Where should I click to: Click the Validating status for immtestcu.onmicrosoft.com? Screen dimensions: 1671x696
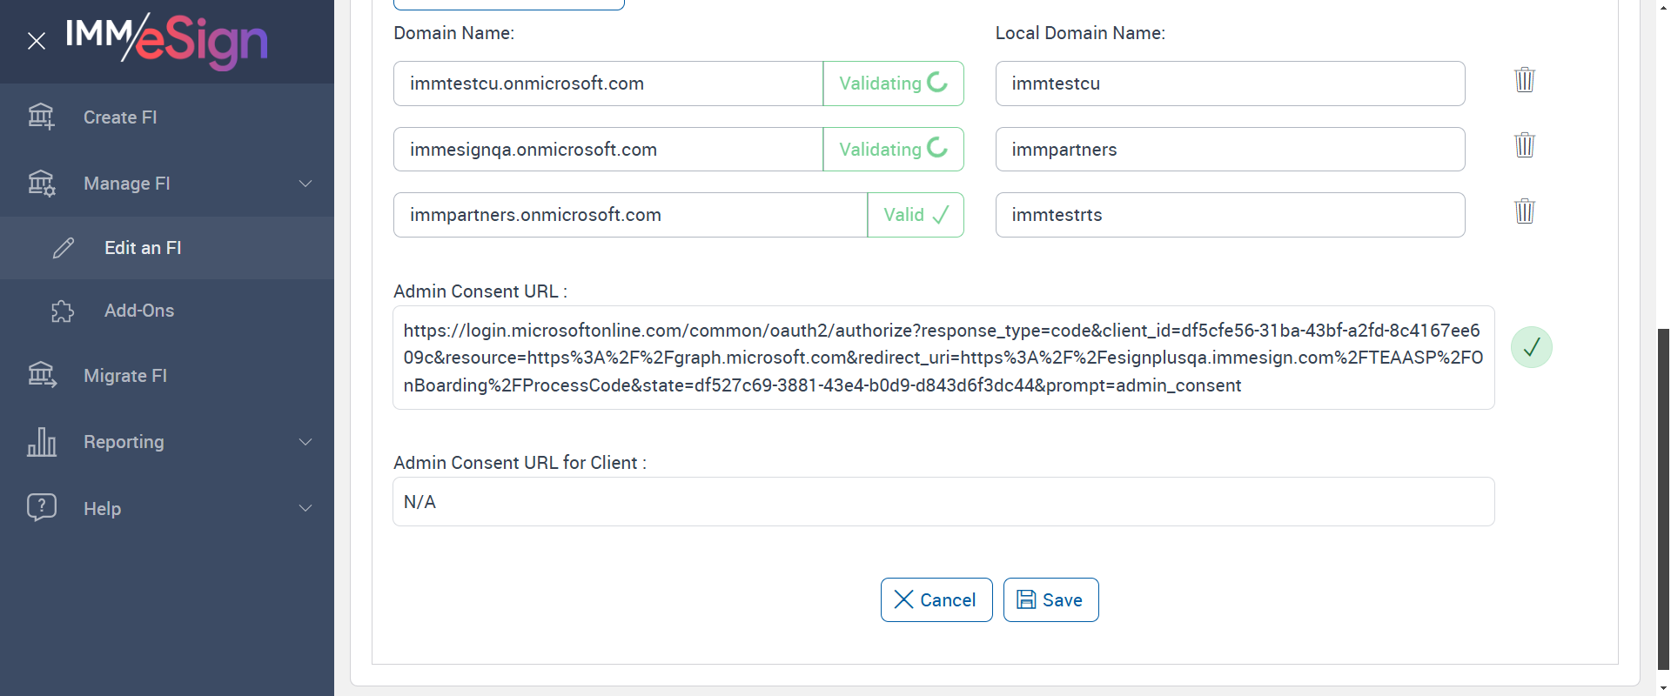pos(893,84)
